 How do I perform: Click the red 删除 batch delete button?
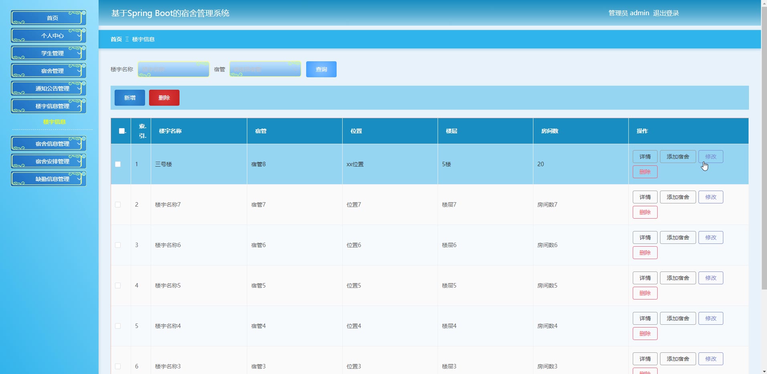[164, 98]
